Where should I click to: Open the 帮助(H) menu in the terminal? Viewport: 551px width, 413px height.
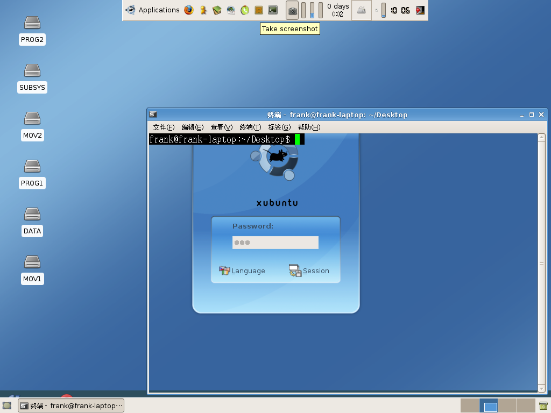point(309,127)
